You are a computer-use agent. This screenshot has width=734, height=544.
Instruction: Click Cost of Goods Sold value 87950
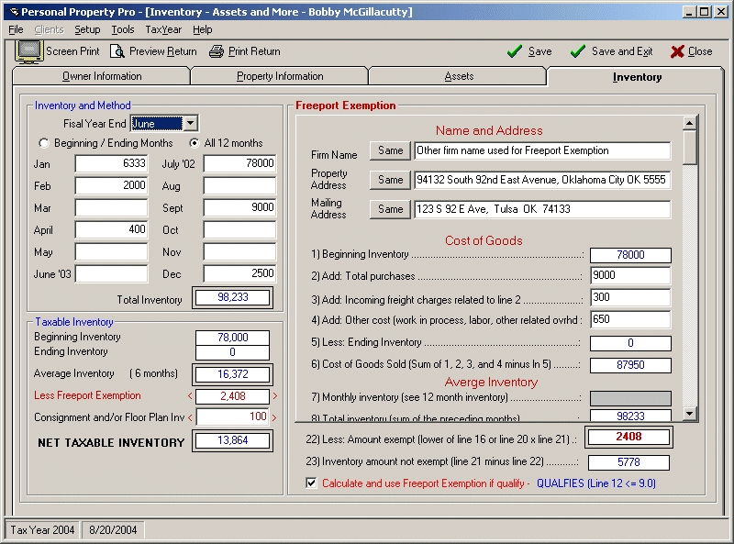tap(630, 365)
